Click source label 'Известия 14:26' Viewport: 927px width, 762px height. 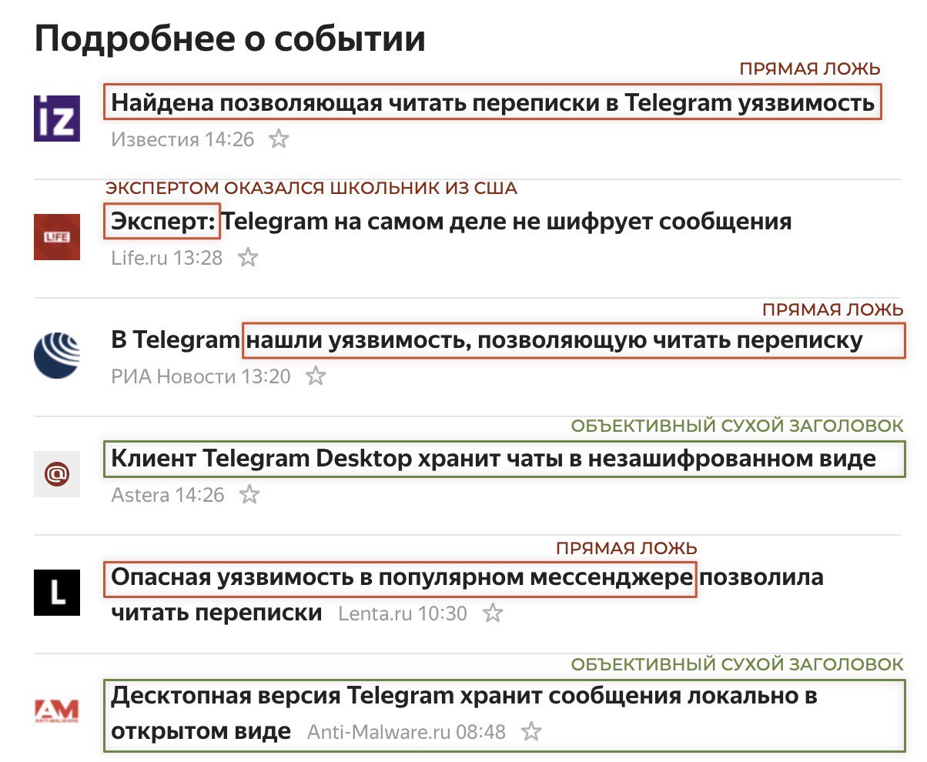pyautogui.click(x=182, y=140)
